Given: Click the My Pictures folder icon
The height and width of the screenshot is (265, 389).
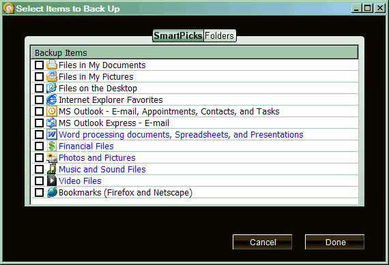Looking at the screenshot, I should tap(52, 76).
